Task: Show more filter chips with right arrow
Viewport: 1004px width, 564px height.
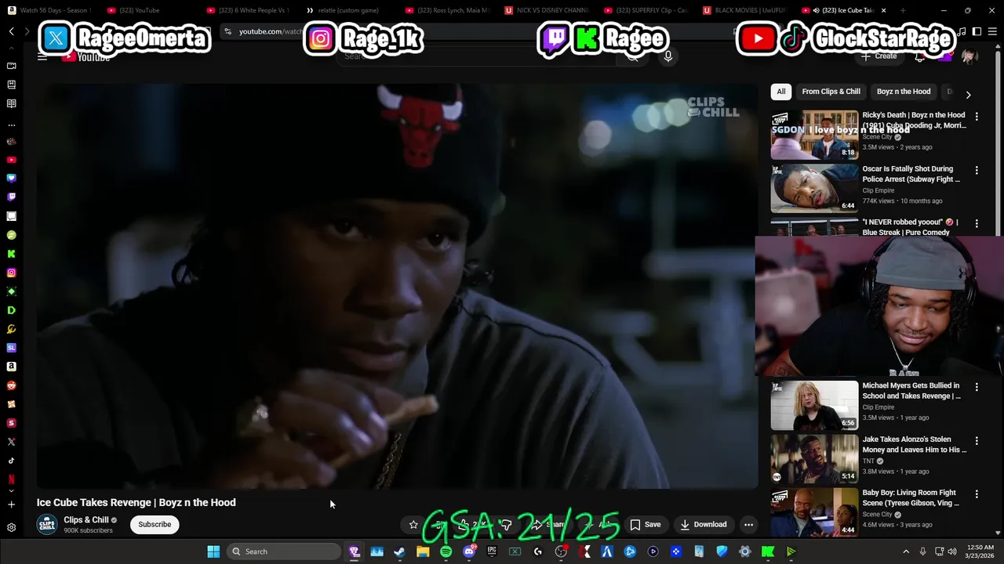Action: coord(968,94)
